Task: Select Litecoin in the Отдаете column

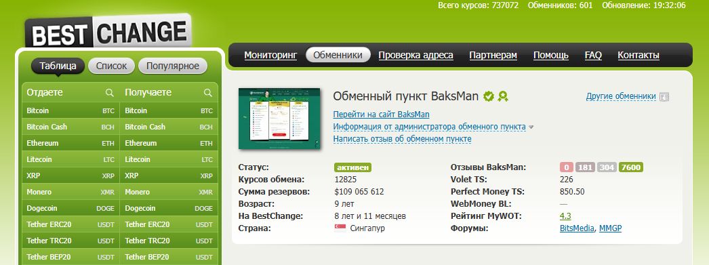Action: click(x=70, y=160)
